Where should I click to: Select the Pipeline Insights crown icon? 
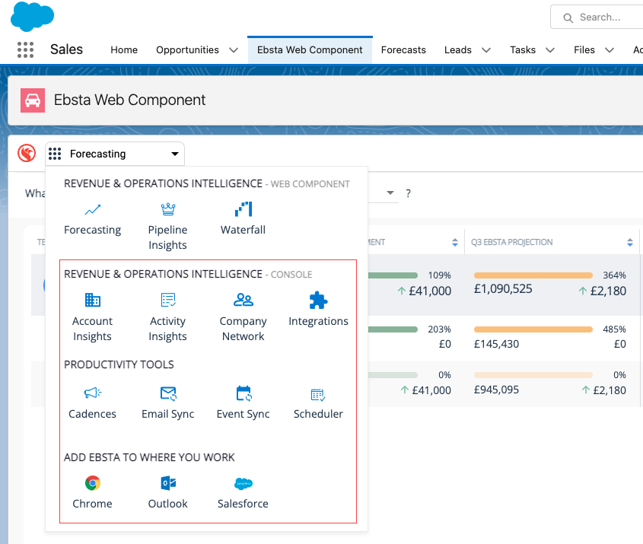pos(167,210)
